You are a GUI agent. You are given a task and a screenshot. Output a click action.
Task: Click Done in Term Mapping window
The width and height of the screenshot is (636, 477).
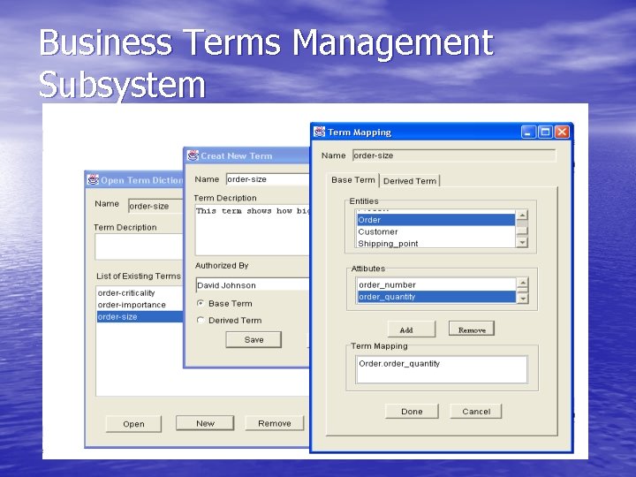point(412,412)
